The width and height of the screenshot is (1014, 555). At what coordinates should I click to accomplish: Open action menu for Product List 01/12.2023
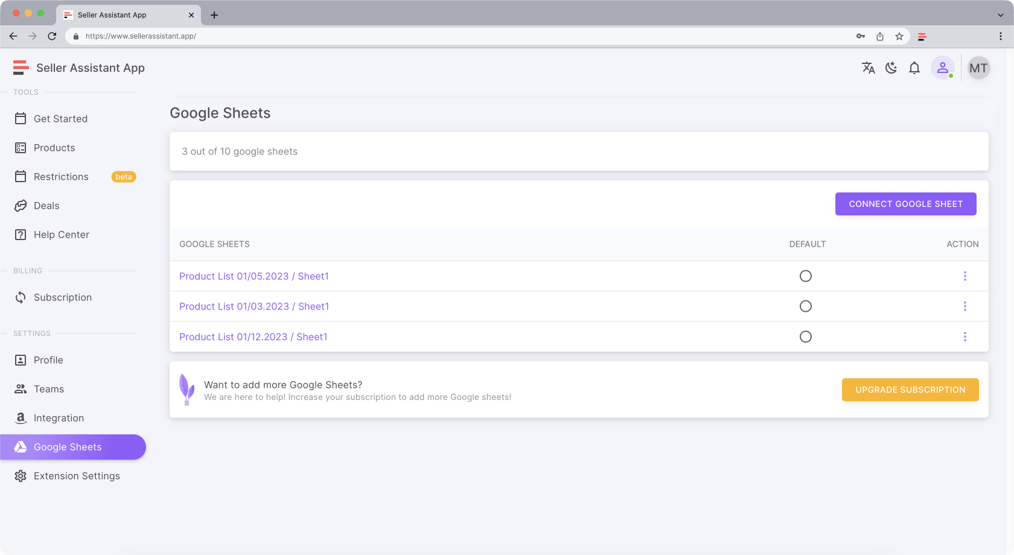(965, 337)
